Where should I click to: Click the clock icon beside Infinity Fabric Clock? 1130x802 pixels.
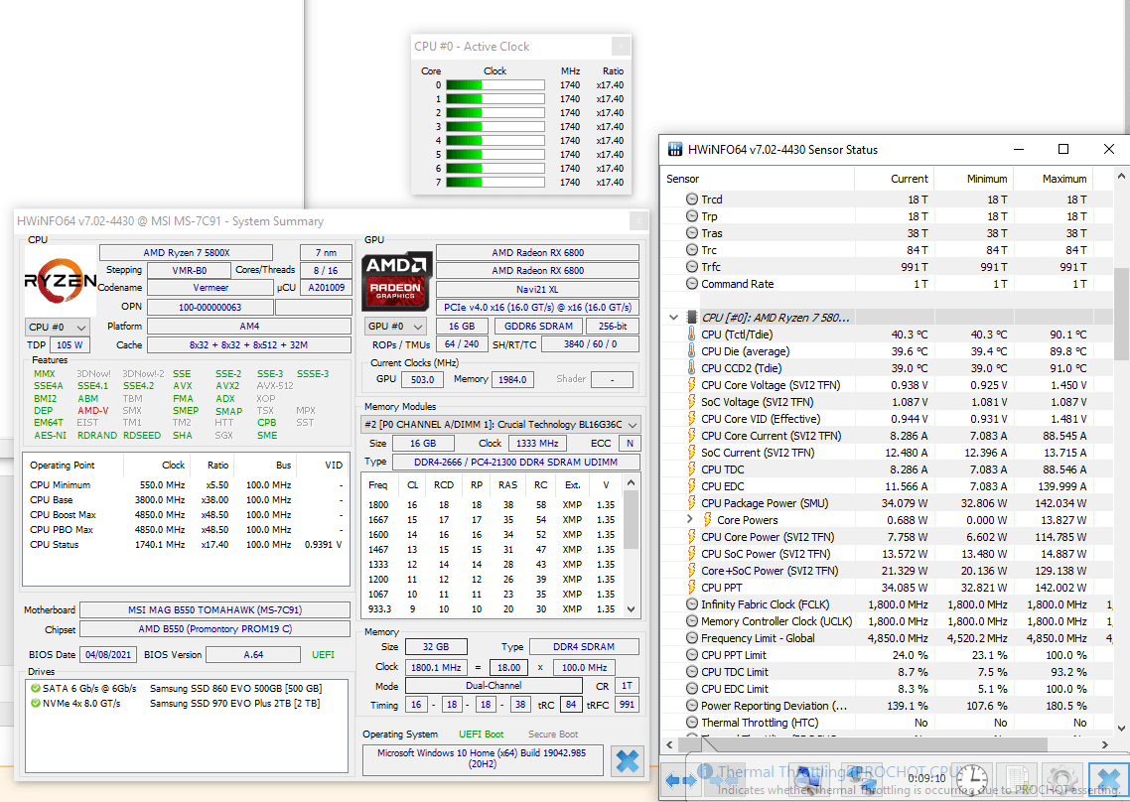coord(692,604)
